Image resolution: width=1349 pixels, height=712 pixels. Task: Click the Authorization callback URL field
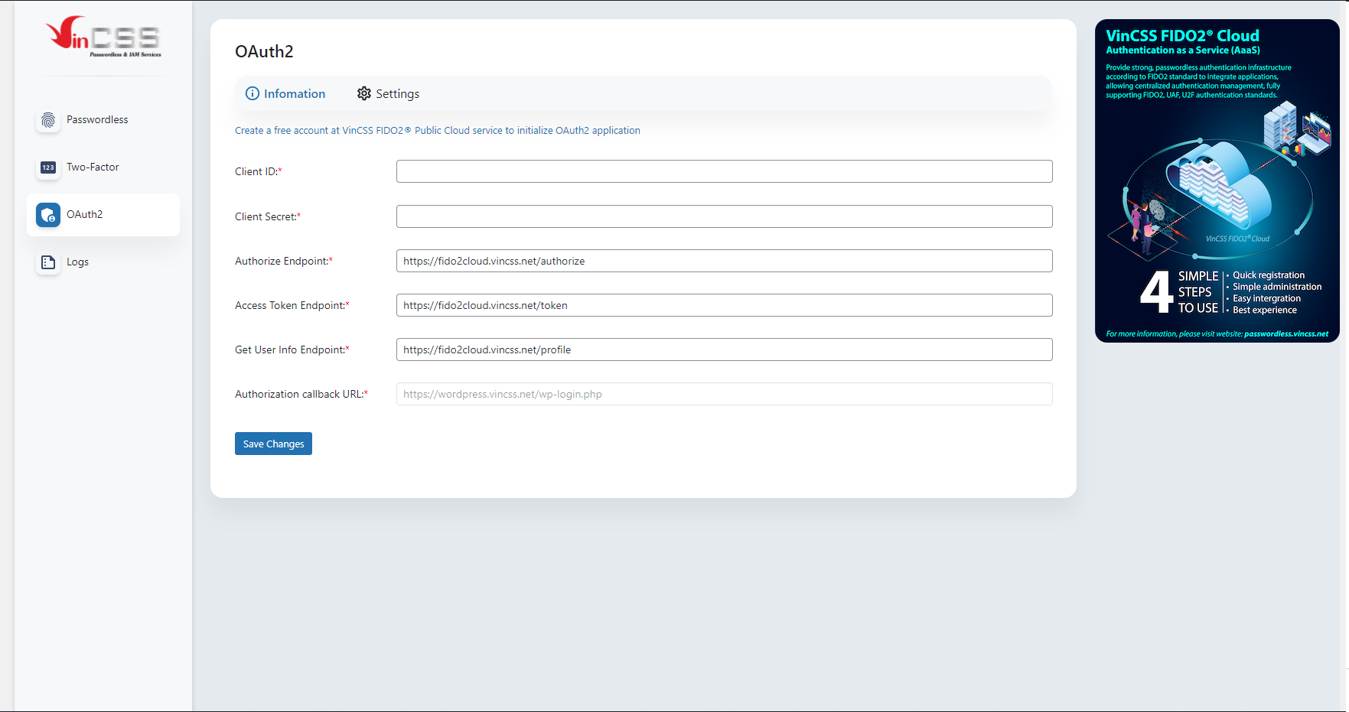(x=724, y=394)
